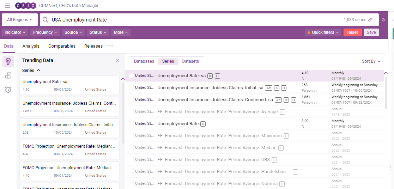This screenshot has width=394, height=189.
Task: Check the Unemployment Rate: sa checkbox
Action: coord(132,76)
